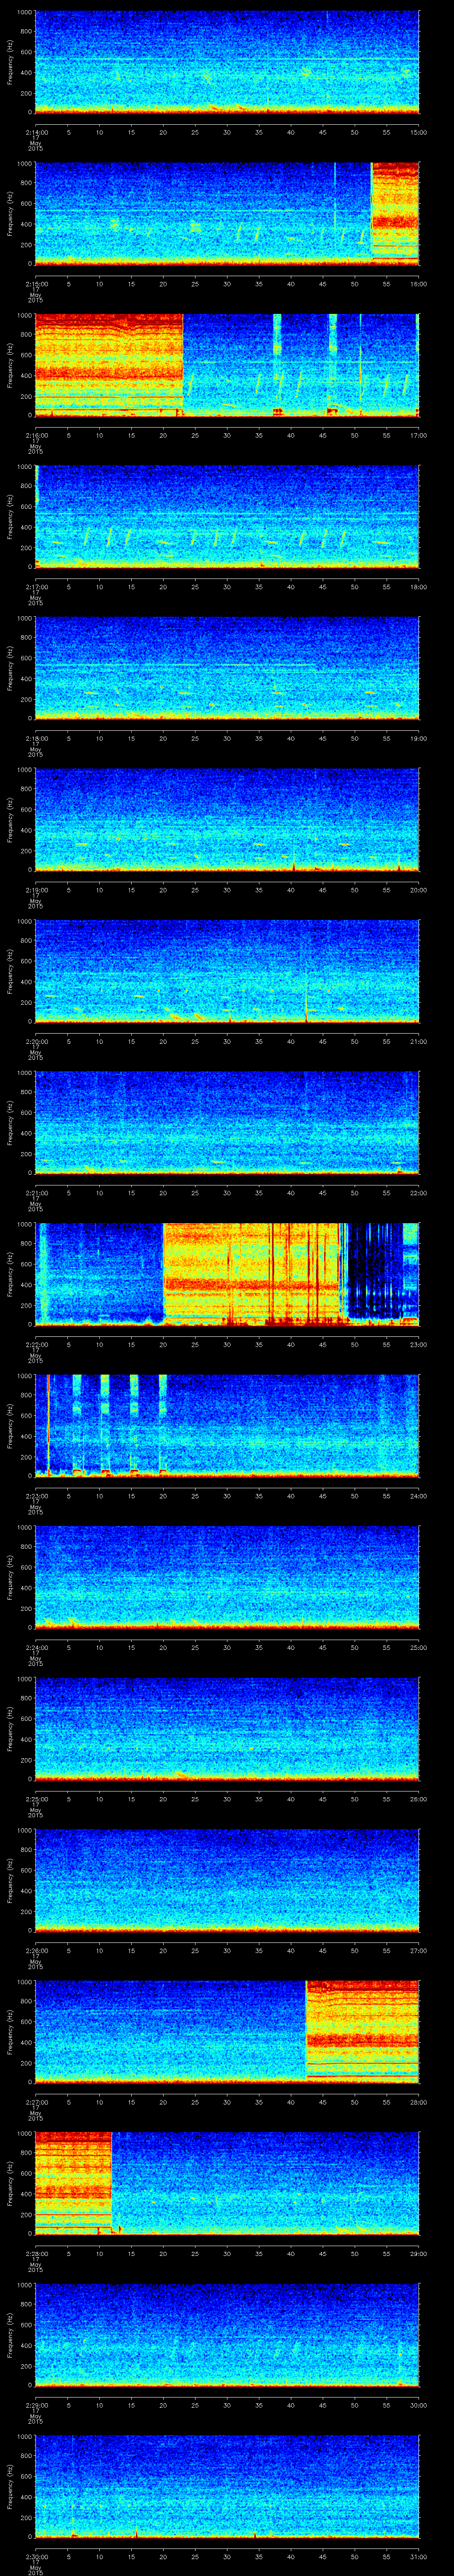This screenshot has height=2576, width=454.
Task: Click the 2:25:00 time label
Action: (x=36, y=1799)
